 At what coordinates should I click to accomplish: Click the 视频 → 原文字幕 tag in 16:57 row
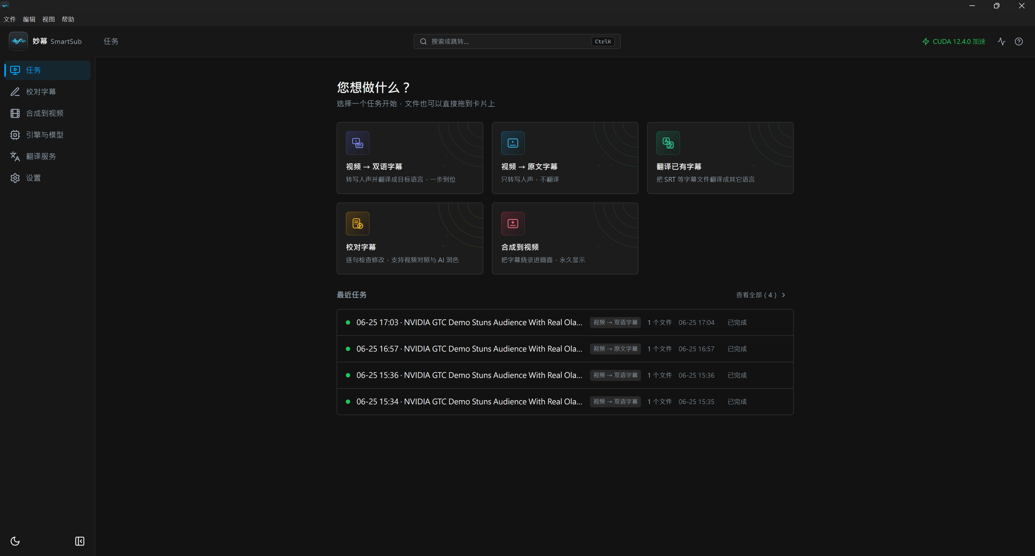coord(615,349)
